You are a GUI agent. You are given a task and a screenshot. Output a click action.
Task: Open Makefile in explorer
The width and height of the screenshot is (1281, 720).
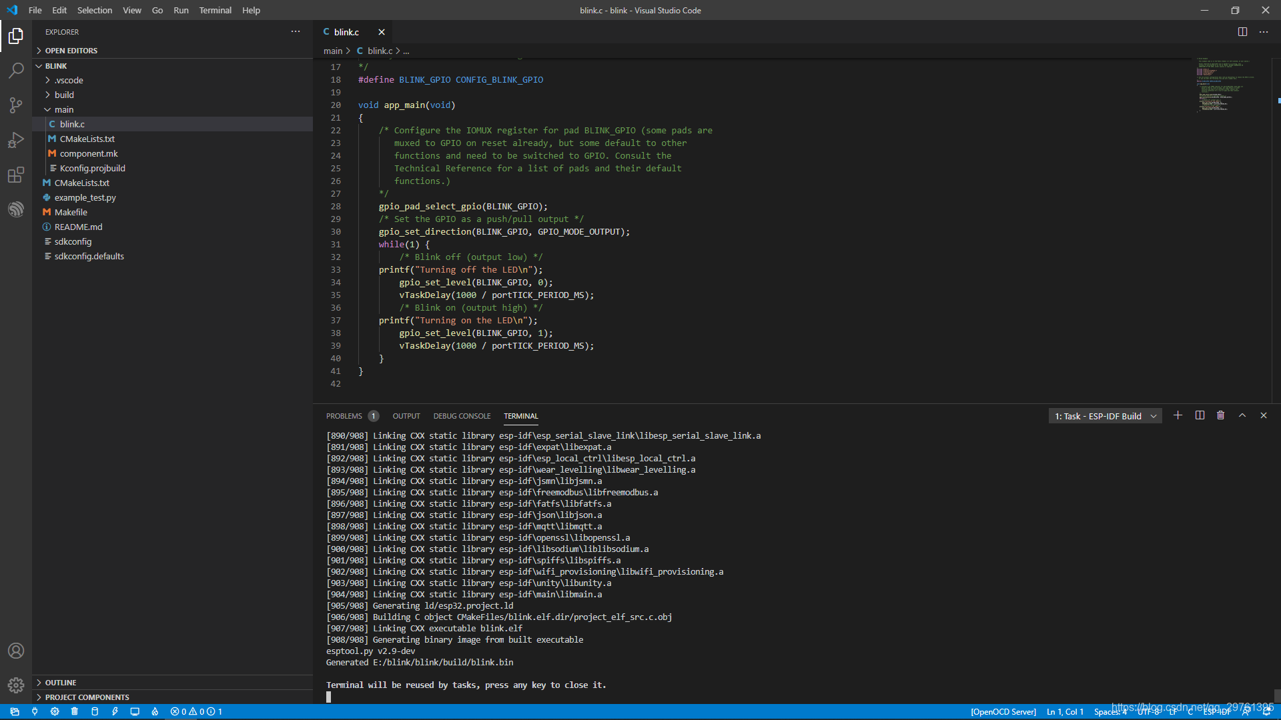172,212
